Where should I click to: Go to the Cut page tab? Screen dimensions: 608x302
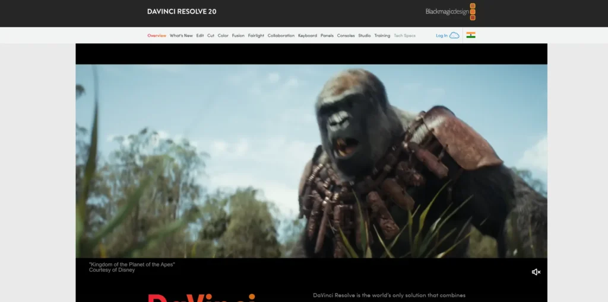tap(211, 36)
